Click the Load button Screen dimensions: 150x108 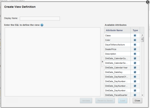pyautogui.click(x=123, y=101)
